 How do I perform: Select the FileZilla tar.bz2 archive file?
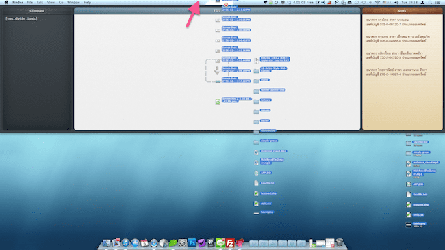pyautogui.click(x=272, y=59)
